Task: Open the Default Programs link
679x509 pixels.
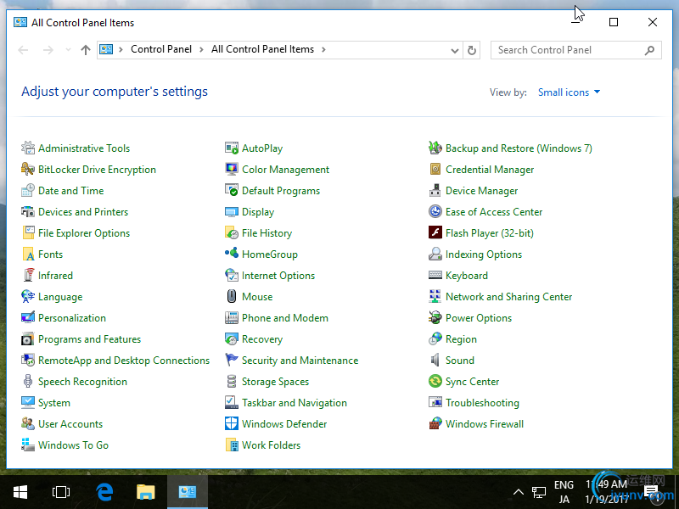Action: coord(281,191)
